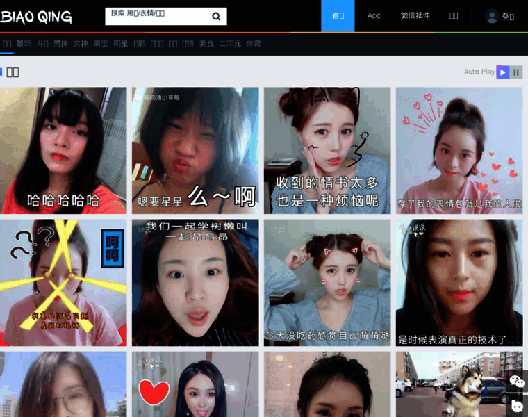Open the App page in top navigation

point(374,16)
